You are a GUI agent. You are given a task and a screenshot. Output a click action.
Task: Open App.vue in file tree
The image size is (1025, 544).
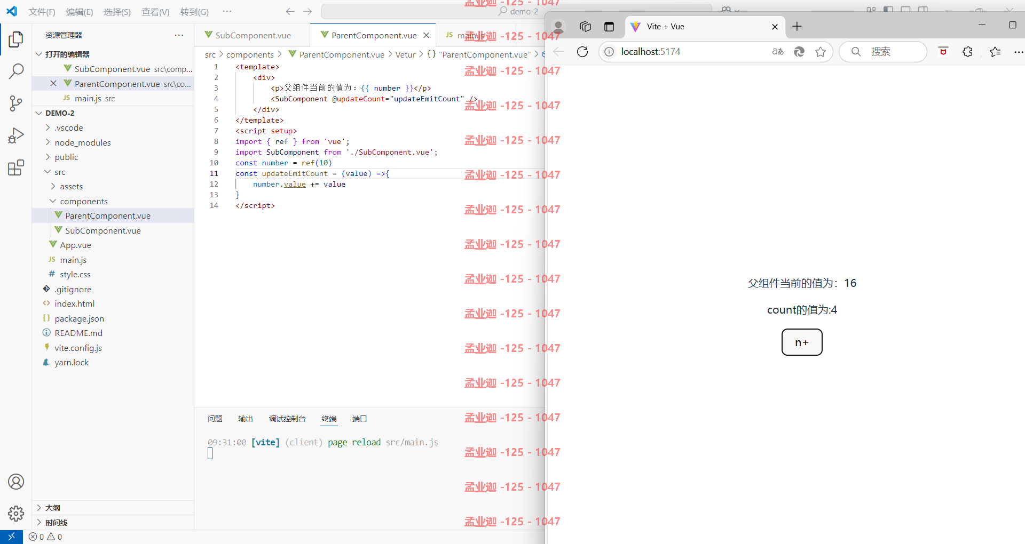(75, 245)
